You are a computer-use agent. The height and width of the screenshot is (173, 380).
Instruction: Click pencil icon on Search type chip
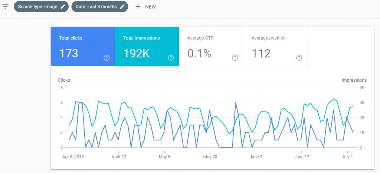[x=63, y=7]
